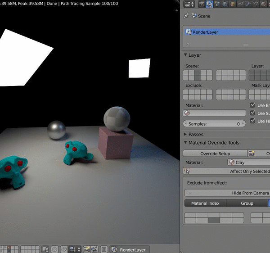Expand list filter options with small plus icon
The width and height of the screenshot is (270, 253).
coord(188,44)
